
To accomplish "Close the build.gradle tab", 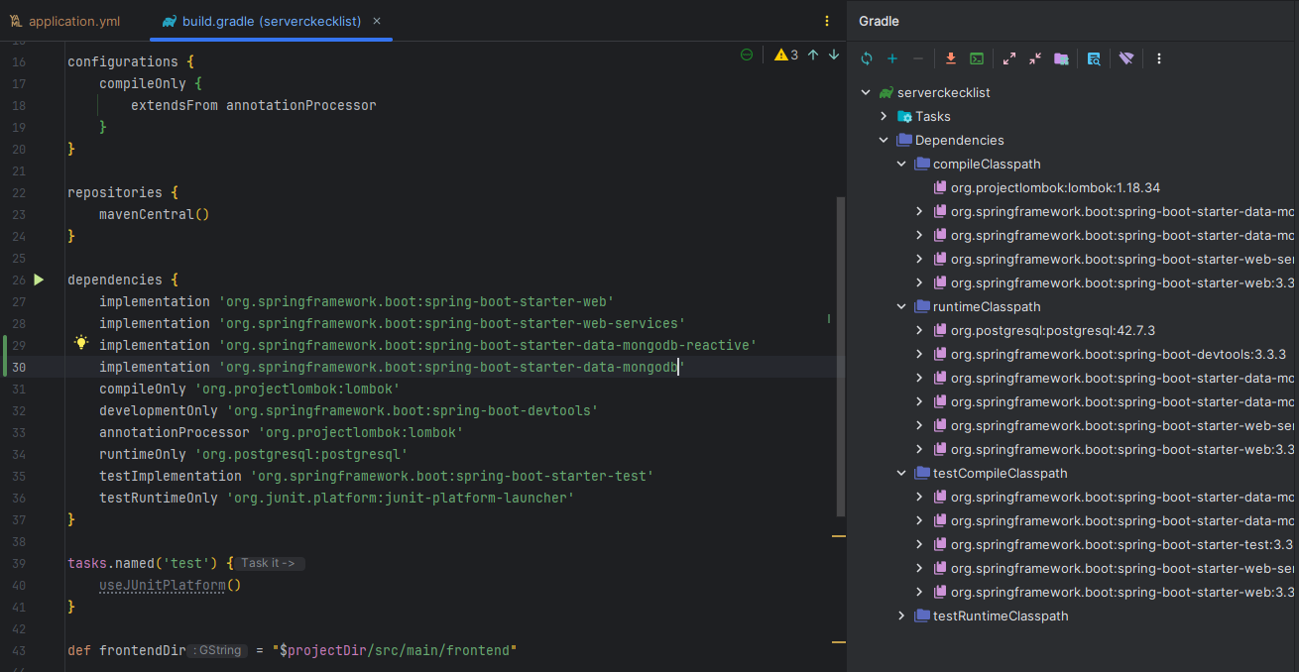I will point(378,21).
